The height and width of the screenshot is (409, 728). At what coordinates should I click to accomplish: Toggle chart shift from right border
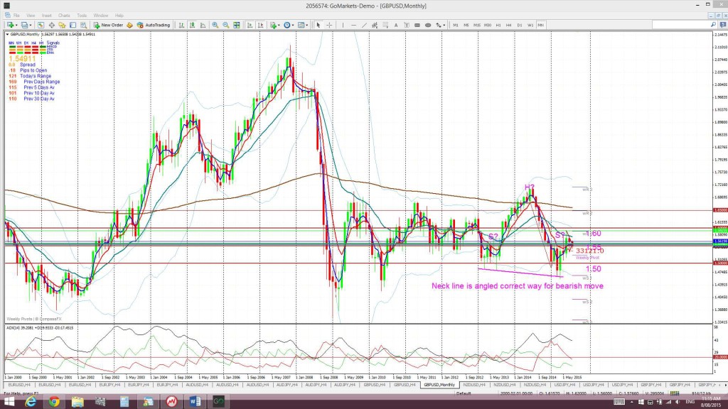260,25
